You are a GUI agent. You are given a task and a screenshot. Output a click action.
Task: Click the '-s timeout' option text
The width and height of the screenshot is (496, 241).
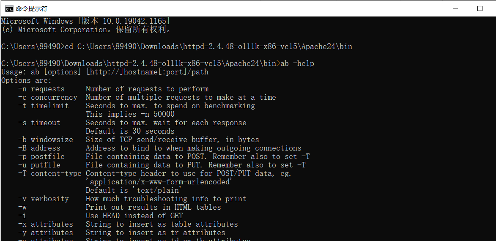[39, 123]
